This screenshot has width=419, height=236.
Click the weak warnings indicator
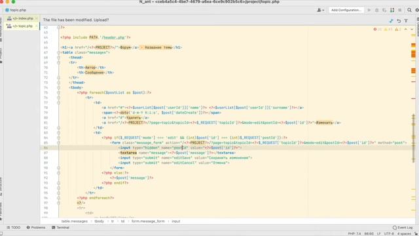[398, 29]
